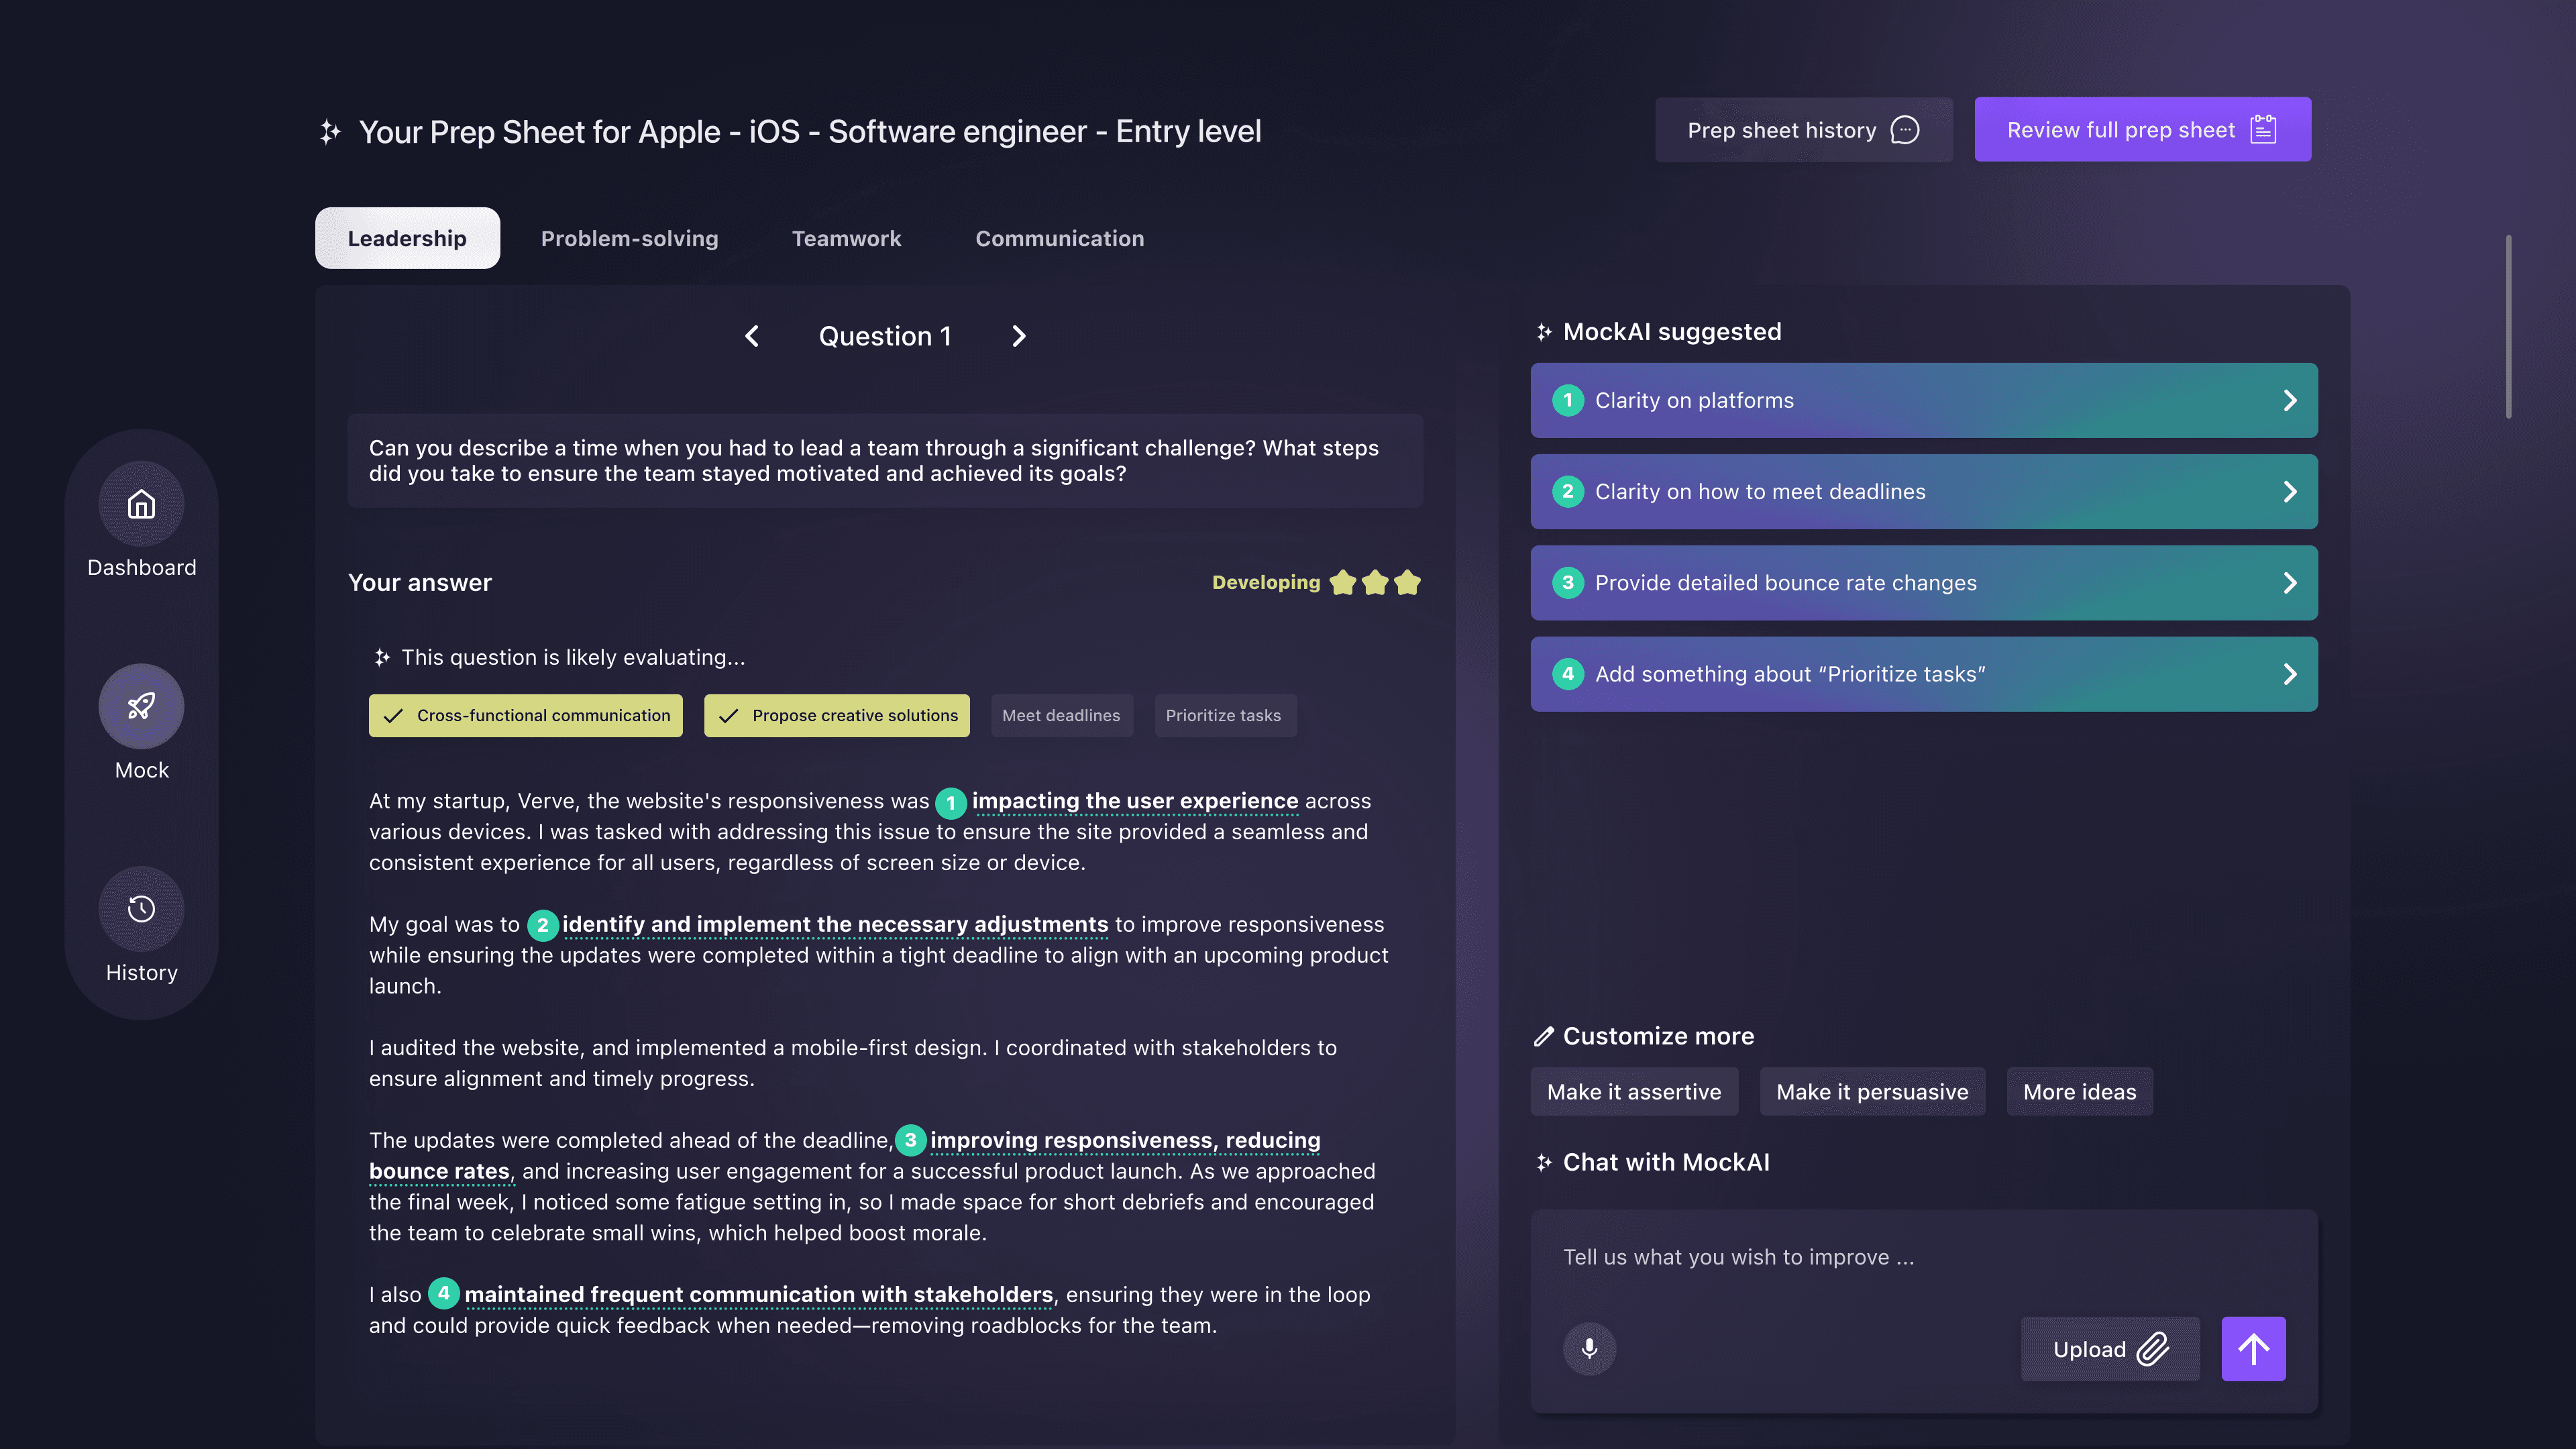Toggle the Propose creative solutions chip
Image resolution: width=2576 pixels, height=1449 pixels.
pyautogui.click(x=836, y=716)
